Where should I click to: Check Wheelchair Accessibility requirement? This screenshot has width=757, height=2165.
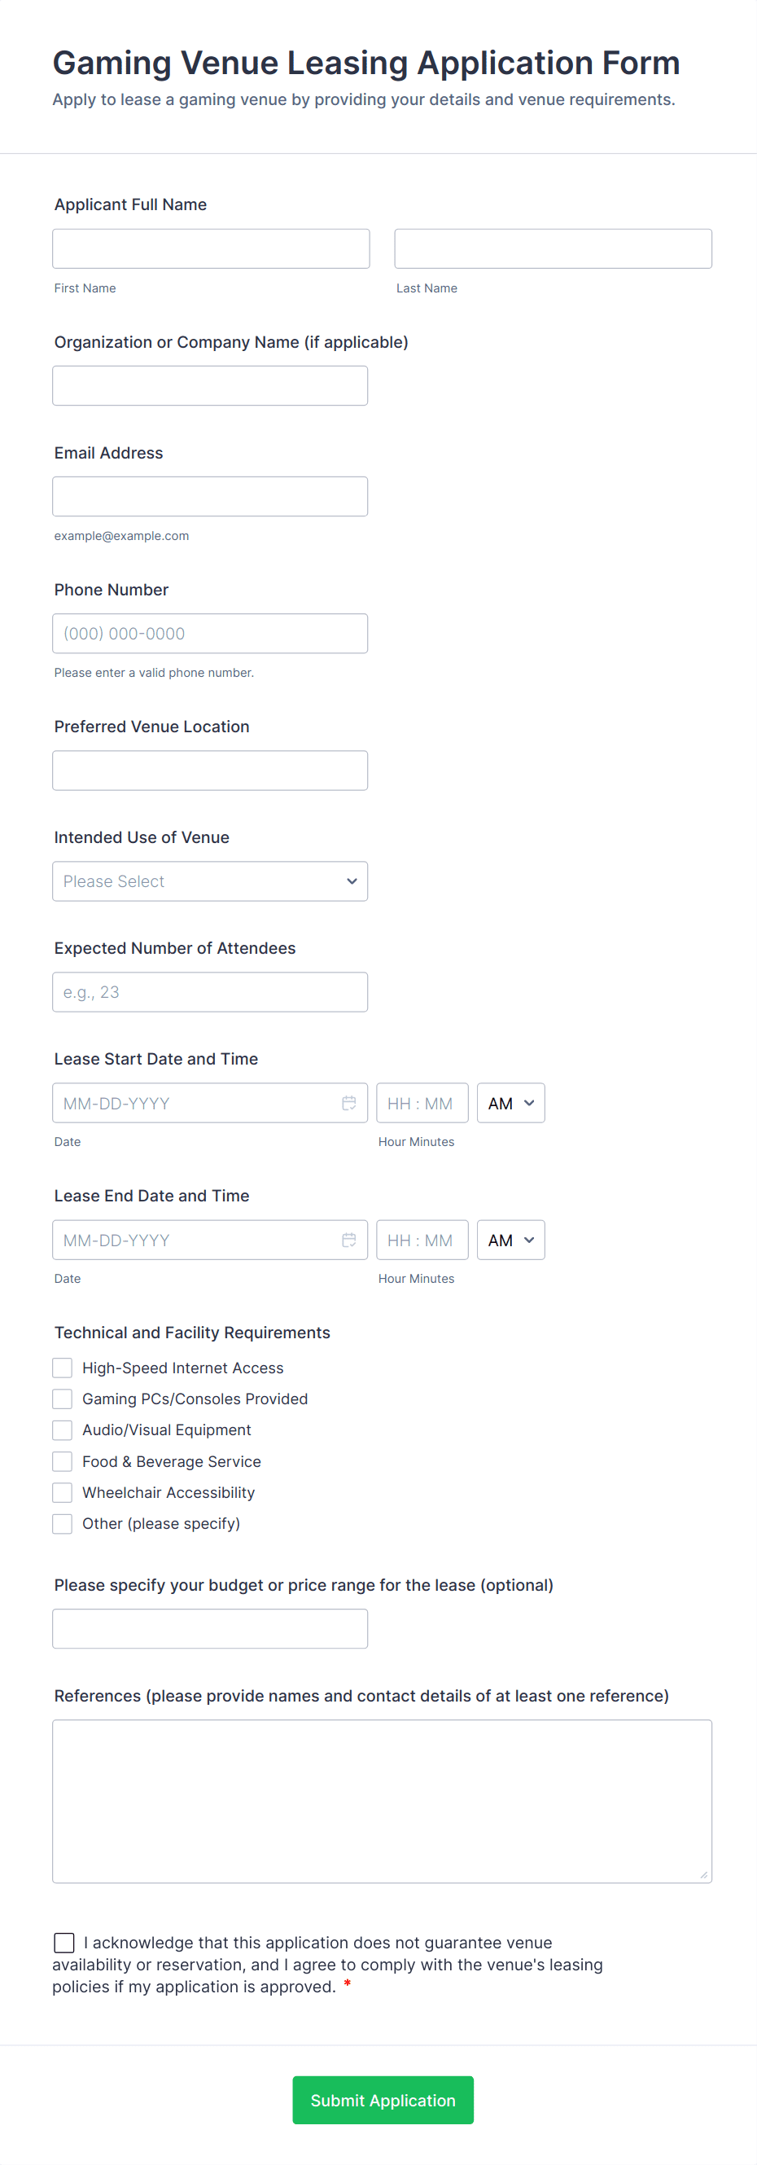pos(62,1493)
